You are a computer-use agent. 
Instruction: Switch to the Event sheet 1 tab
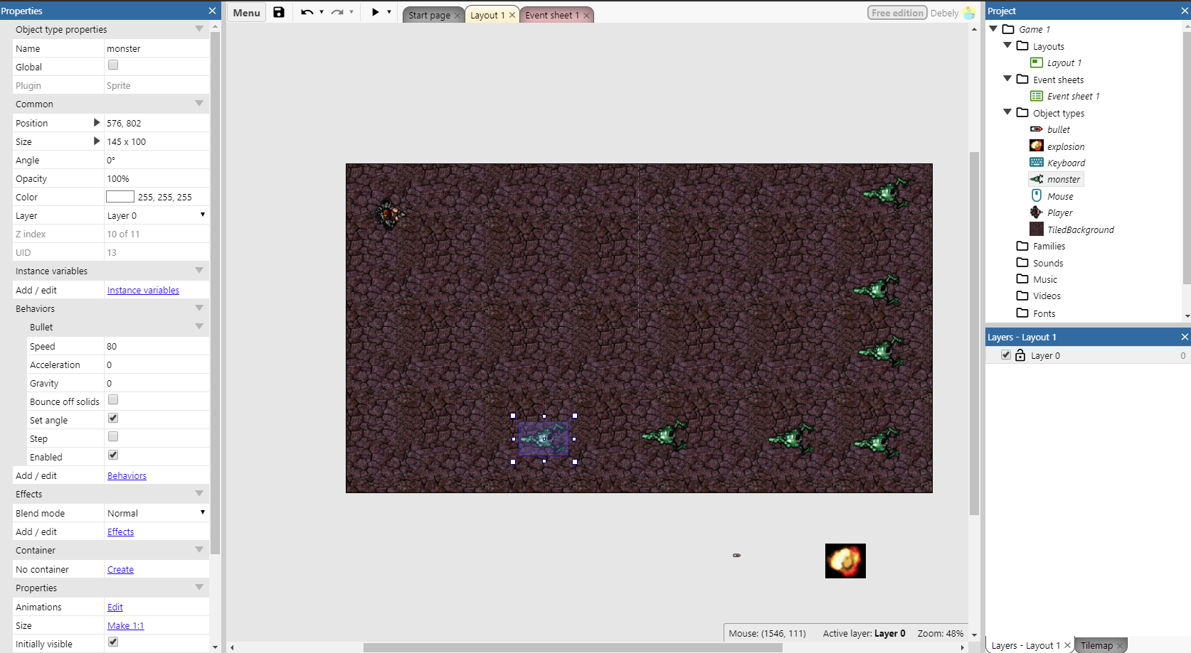pyautogui.click(x=553, y=15)
